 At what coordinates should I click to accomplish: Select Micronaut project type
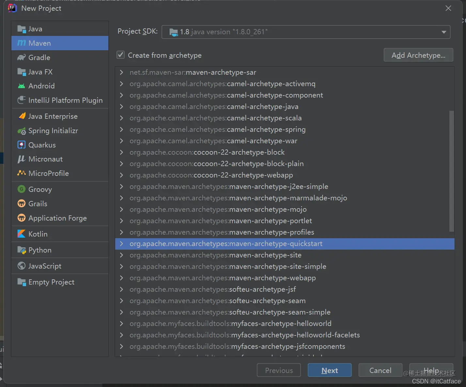[60, 159]
